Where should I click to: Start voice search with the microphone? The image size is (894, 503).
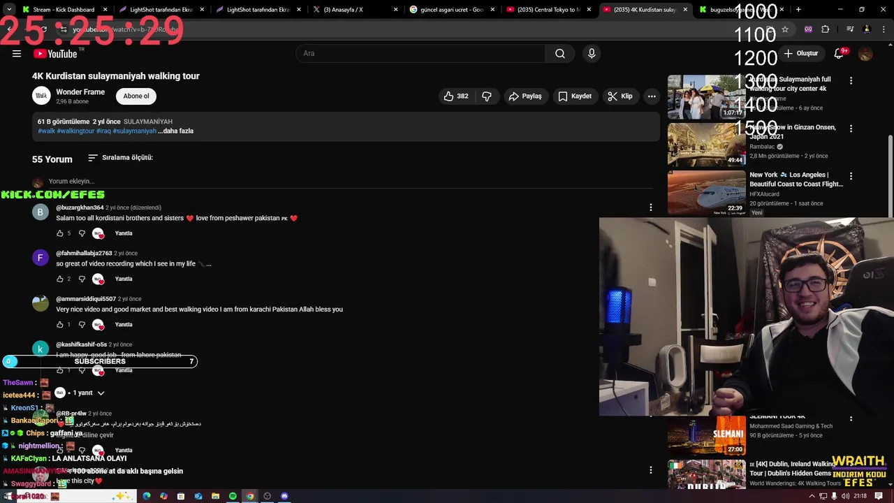tap(592, 54)
